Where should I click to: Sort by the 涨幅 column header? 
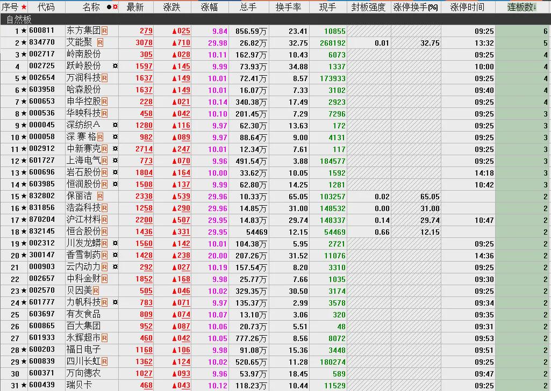point(210,7)
